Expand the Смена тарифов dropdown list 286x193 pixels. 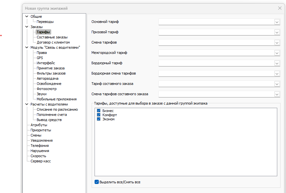click(x=277, y=43)
